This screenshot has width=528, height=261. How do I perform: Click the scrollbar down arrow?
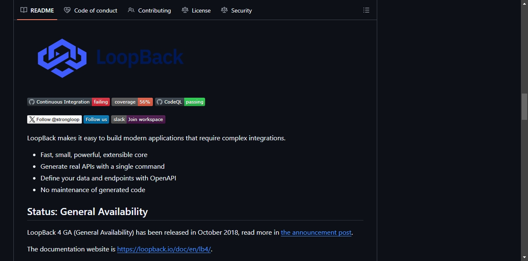(x=524, y=257)
